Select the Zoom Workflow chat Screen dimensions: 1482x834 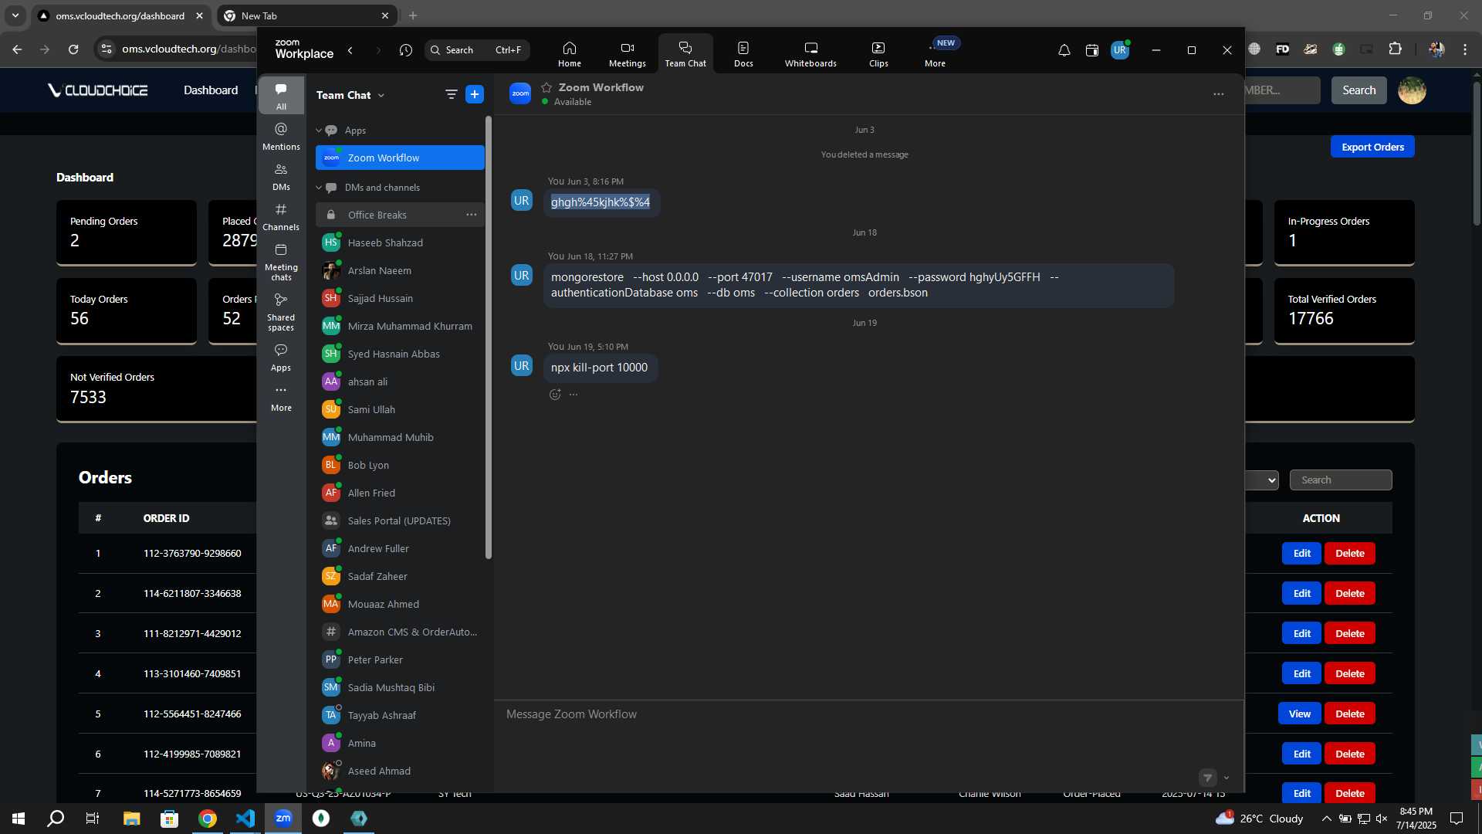coord(400,158)
